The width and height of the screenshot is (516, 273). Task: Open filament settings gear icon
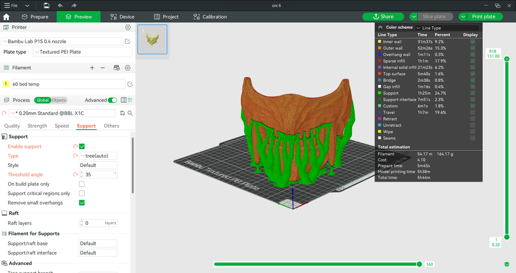[127, 68]
